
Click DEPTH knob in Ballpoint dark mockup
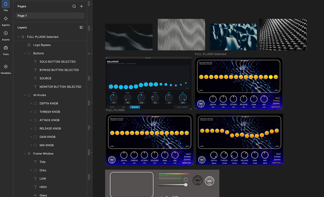[x=114, y=98]
